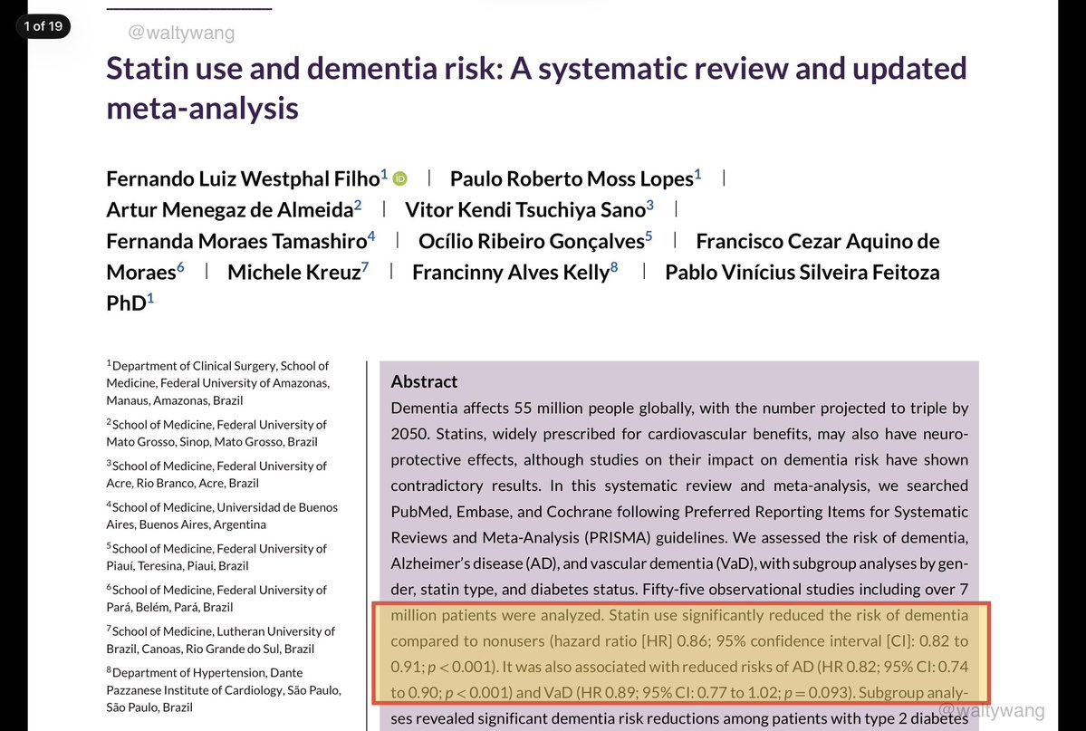Click author name 'Artur Menegaz de Almeida'

pyautogui.click(x=230, y=210)
